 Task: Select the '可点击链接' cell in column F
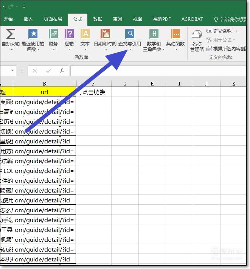(94, 92)
